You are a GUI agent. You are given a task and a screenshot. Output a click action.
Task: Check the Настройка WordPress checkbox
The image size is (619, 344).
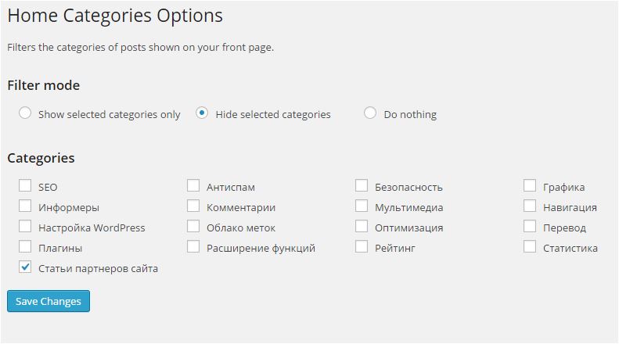pyautogui.click(x=25, y=227)
